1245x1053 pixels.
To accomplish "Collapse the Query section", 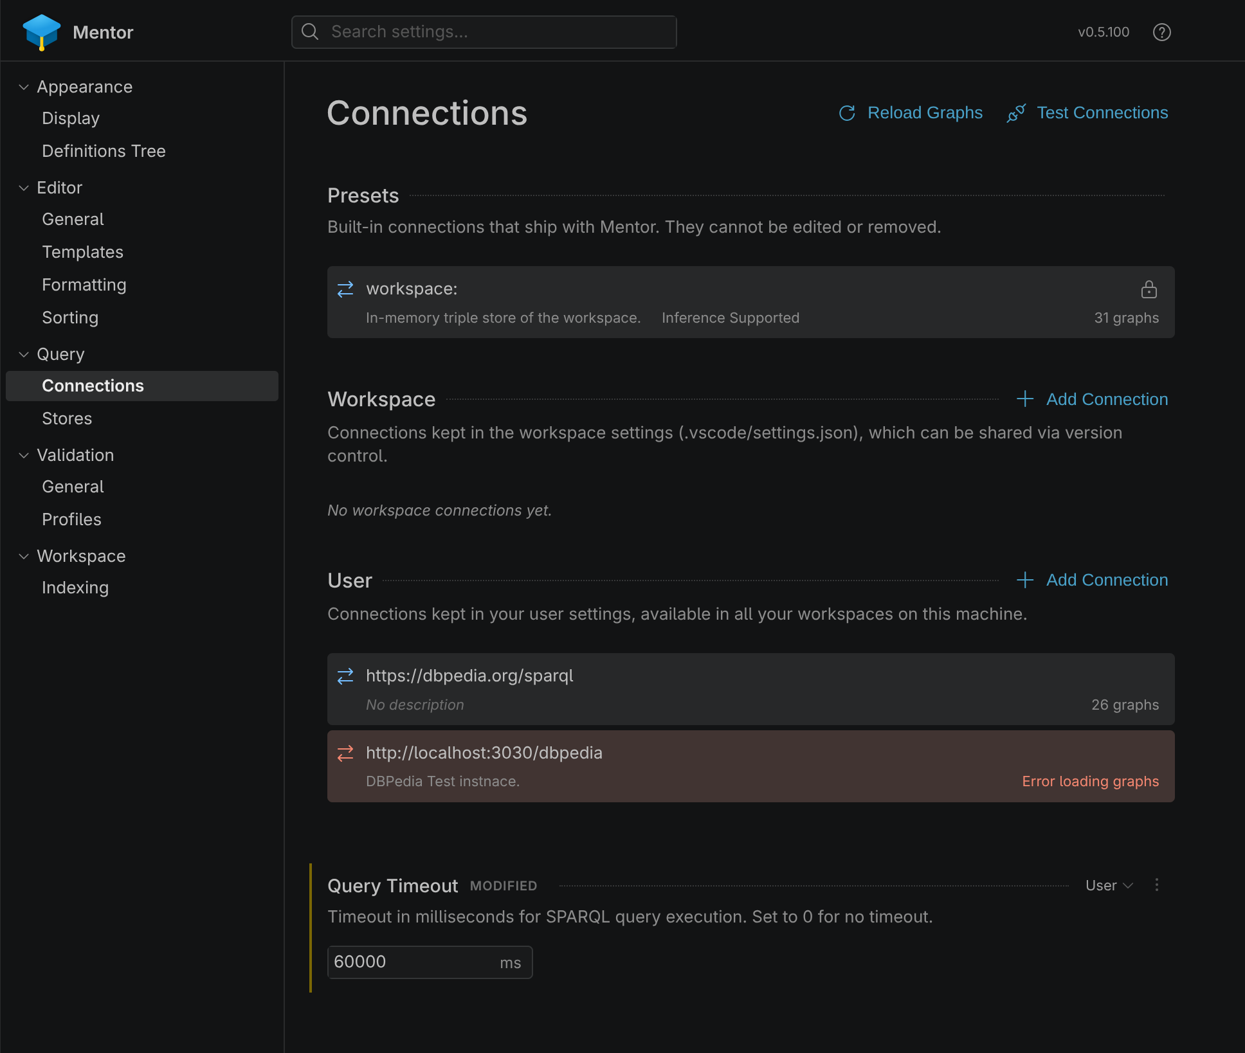I will pyautogui.click(x=24, y=354).
